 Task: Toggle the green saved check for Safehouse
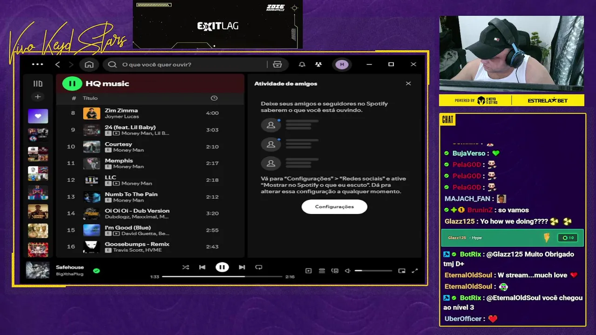click(x=96, y=270)
